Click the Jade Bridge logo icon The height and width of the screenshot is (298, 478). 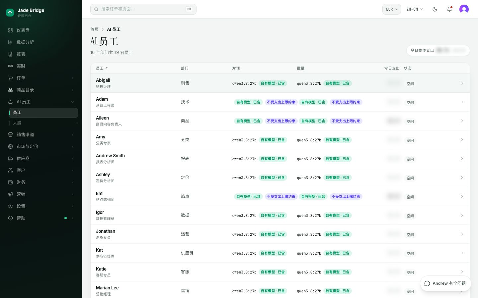[x=10, y=13]
